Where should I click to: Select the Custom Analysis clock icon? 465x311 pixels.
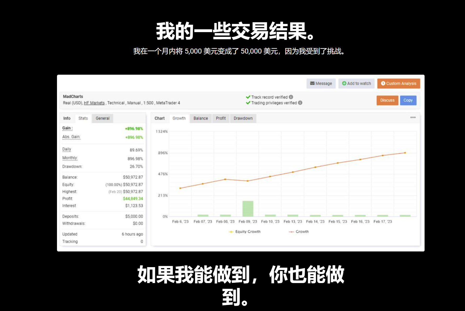click(x=383, y=83)
